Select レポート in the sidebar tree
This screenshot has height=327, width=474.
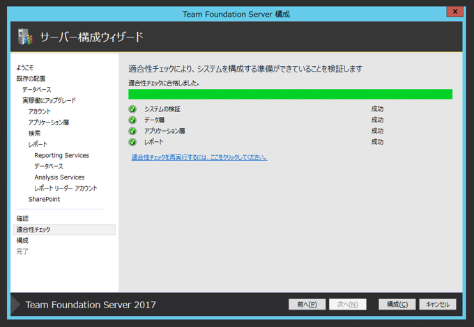(x=38, y=144)
